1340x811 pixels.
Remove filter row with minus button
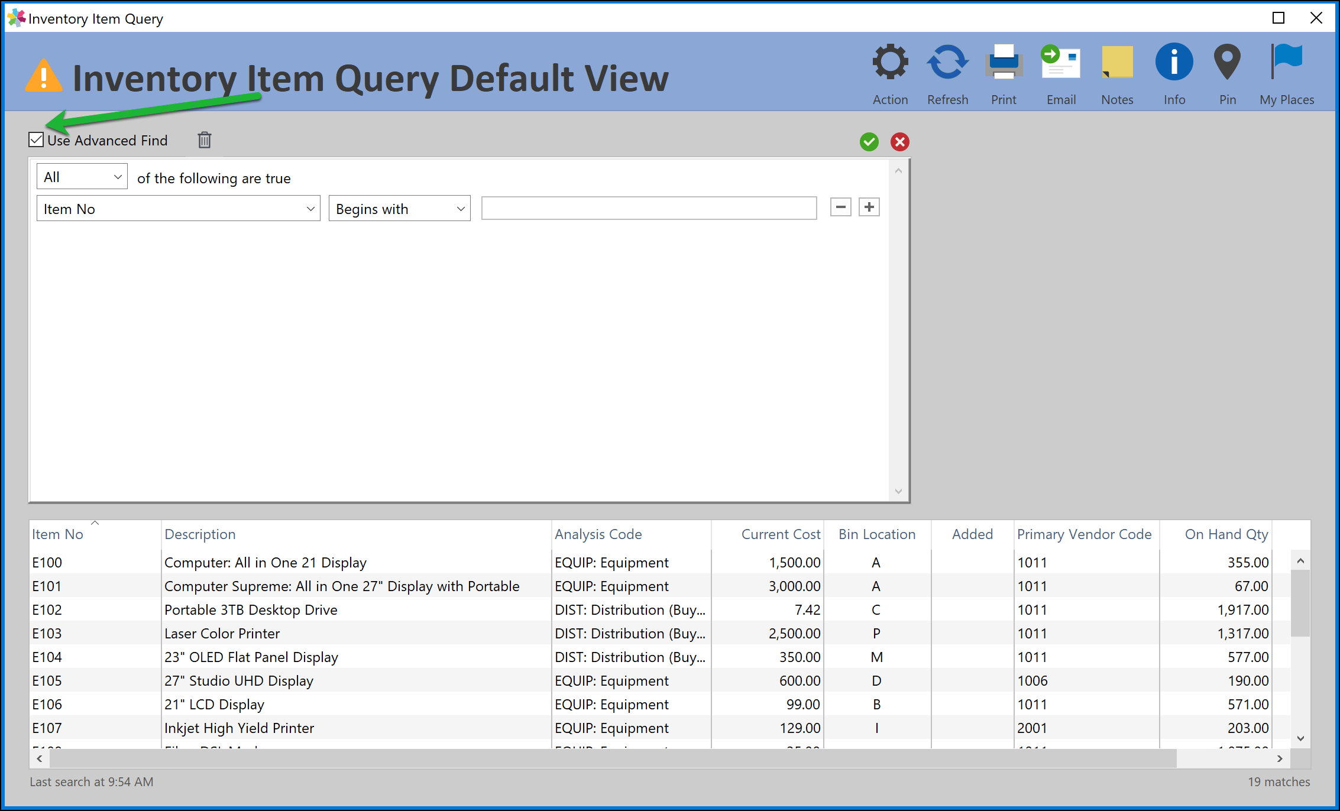(x=840, y=207)
